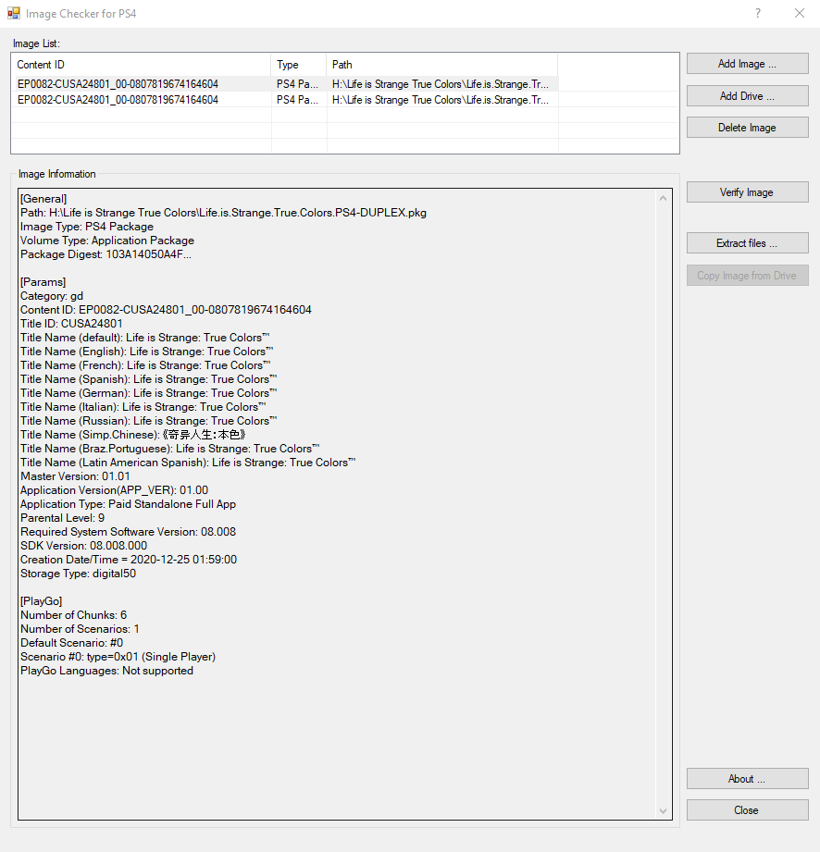Viewport: 820px width, 852px height.
Task: Open the About ... dialog
Action: click(x=747, y=779)
